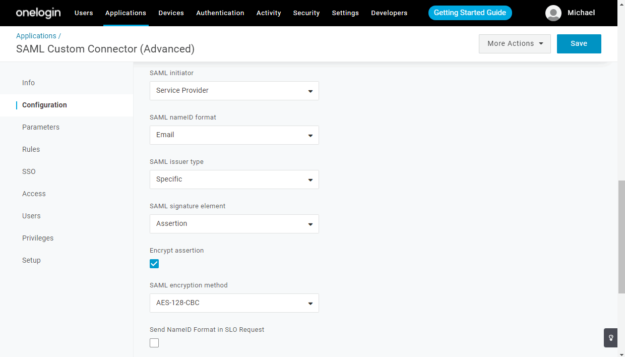
Task: Enable Send NameID Format in SLO Request
Action: (x=154, y=342)
